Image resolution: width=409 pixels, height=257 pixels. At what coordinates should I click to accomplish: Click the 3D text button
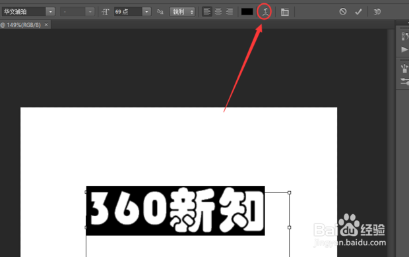point(377,12)
